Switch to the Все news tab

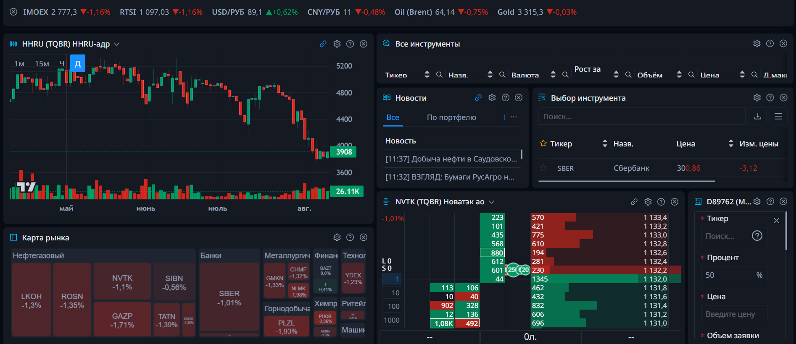393,117
